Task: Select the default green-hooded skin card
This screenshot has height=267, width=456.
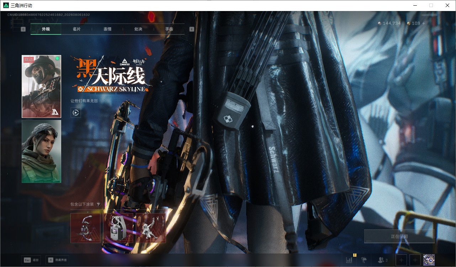Action: point(41,152)
